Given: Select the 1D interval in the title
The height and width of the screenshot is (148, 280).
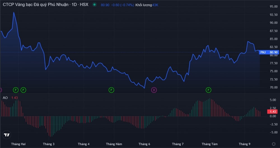Looking at the screenshot, I should pyautogui.click(x=74, y=5).
